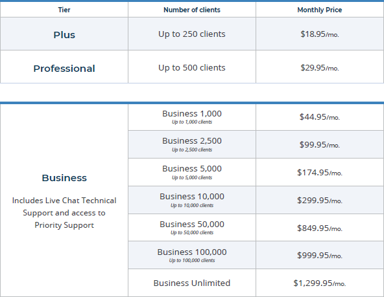Click the Up to 500 clients cell

coord(192,68)
